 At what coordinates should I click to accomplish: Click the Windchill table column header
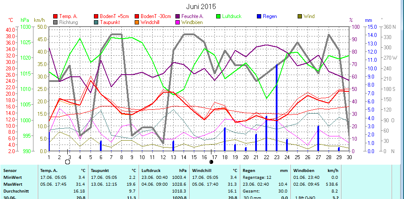point(202,171)
